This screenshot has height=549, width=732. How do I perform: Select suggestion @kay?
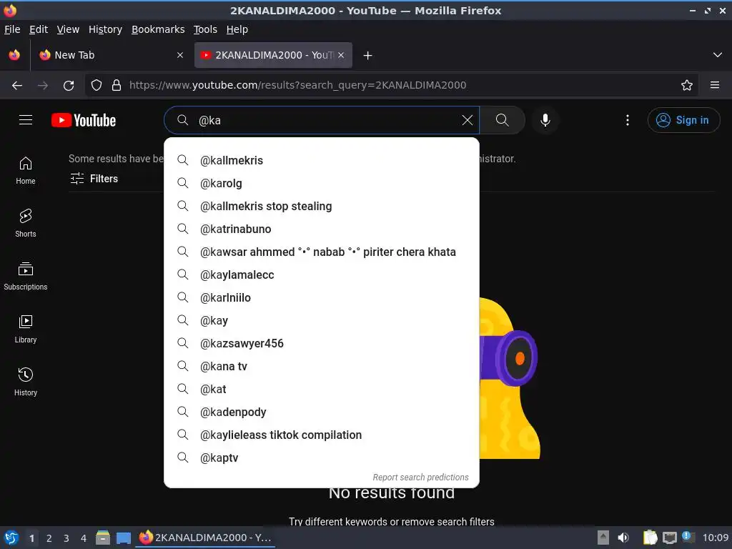click(322, 320)
